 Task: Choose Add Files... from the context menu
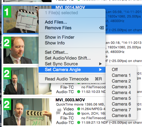click(72, 22)
